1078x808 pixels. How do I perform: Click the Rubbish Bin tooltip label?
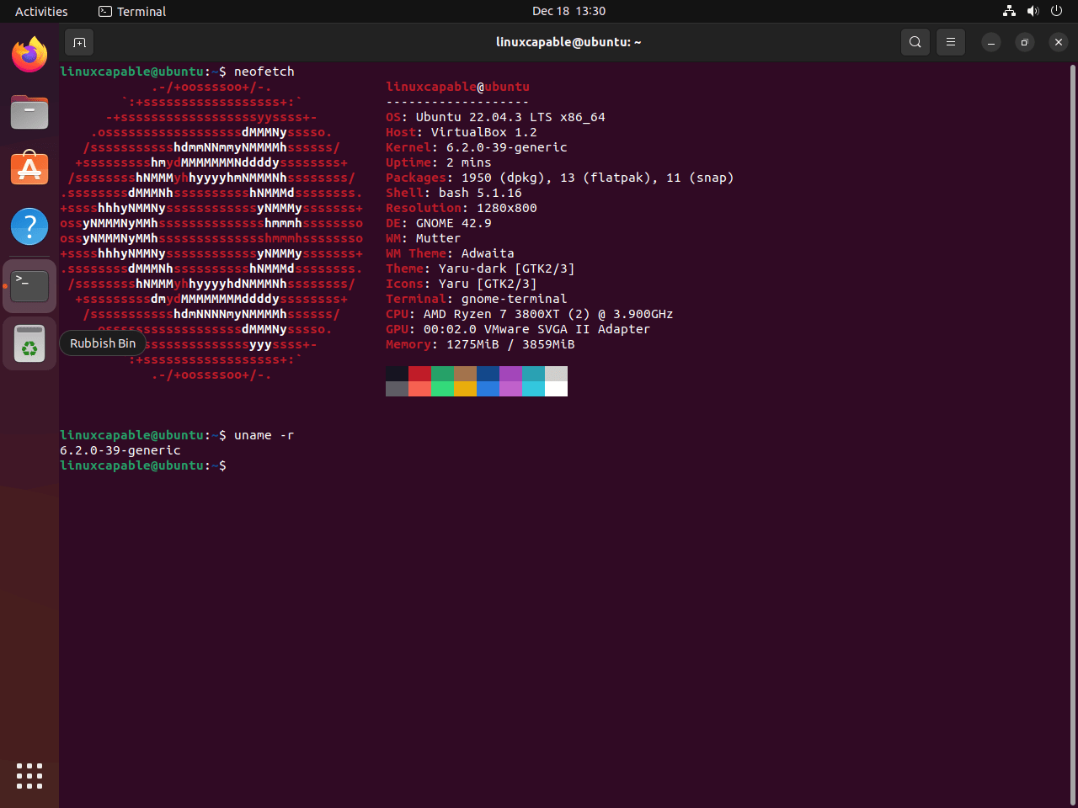click(x=103, y=343)
